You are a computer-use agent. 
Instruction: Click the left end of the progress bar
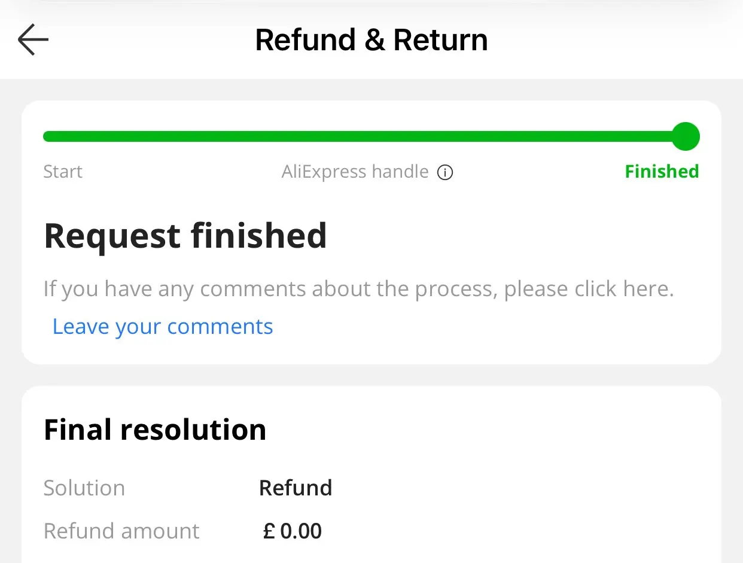coord(48,137)
